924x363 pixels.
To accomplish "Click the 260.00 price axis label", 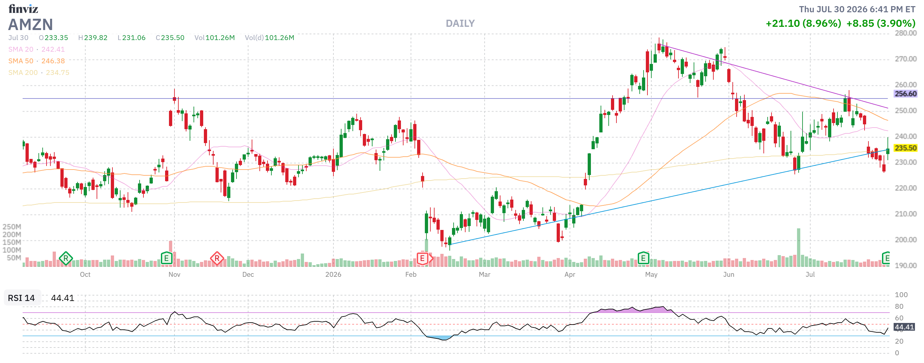I will [x=905, y=85].
